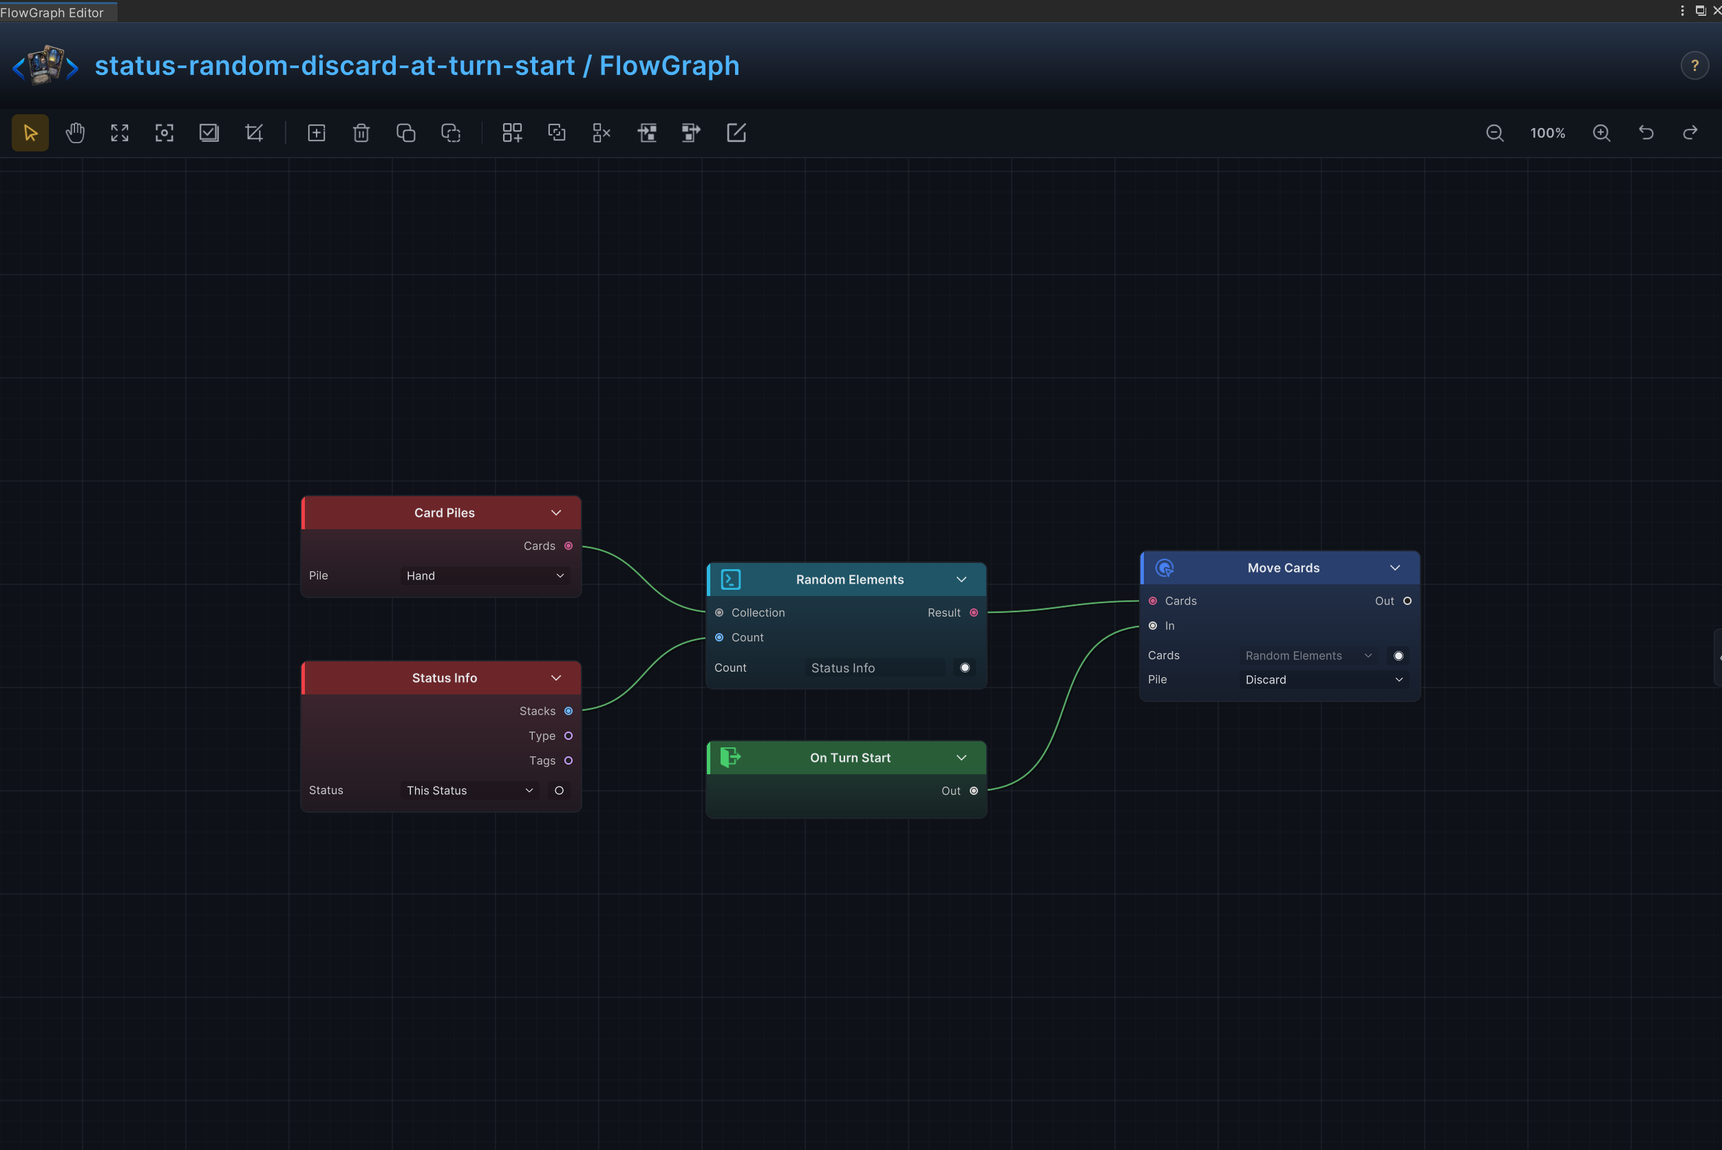
Task: Select the FlowGraph Editor tab
Action: (x=57, y=12)
